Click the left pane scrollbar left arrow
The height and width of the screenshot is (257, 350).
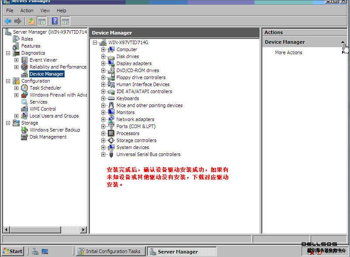[6, 229]
